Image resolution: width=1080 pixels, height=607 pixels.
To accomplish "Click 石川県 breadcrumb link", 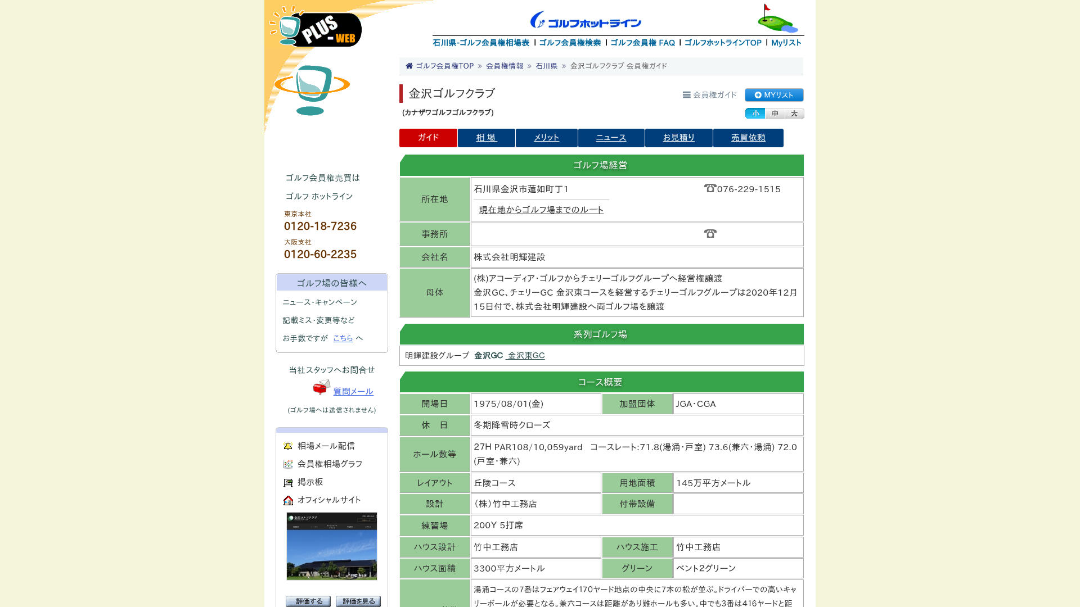I will [546, 66].
